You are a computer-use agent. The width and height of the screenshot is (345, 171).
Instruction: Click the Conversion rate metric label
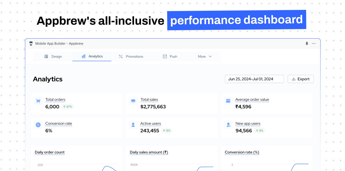pyautogui.click(x=59, y=124)
